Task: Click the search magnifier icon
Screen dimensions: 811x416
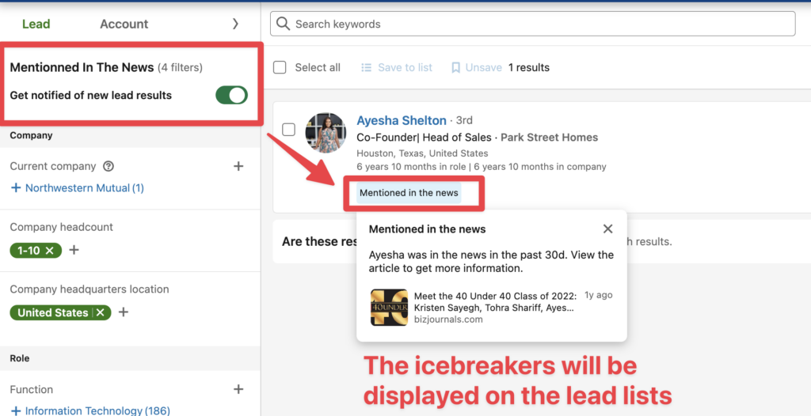Action: click(283, 24)
